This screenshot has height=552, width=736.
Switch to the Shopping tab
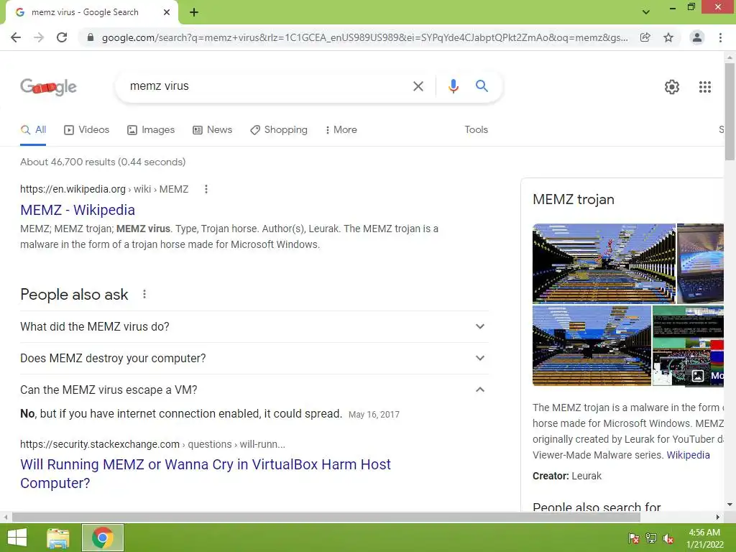pyautogui.click(x=279, y=129)
